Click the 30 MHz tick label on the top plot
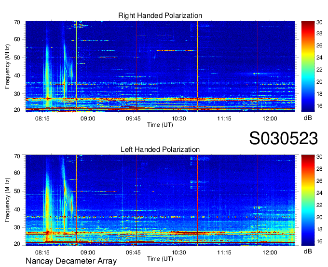The width and height of the screenshot is (328, 267). [17, 94]
